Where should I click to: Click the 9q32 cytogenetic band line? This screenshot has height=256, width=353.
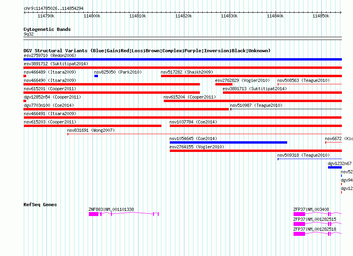[x=182, y=38]
